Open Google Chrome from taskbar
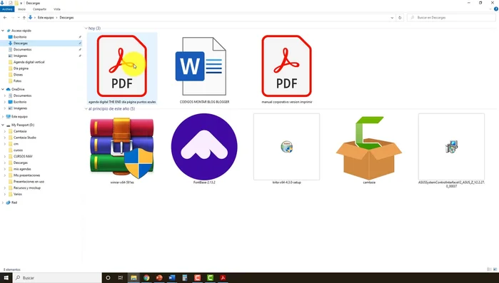Screen dimensions: 499x283 (x=146, y=277)
